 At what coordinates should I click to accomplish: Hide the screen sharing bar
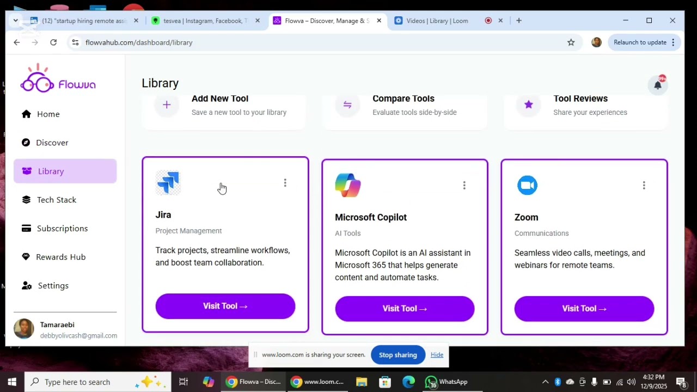tap(437, 355)
